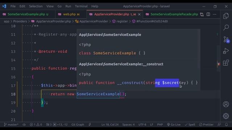The width and height of the screenshot is (232, 130).
Task: Open the Edit menu
Action: point(22,6)
